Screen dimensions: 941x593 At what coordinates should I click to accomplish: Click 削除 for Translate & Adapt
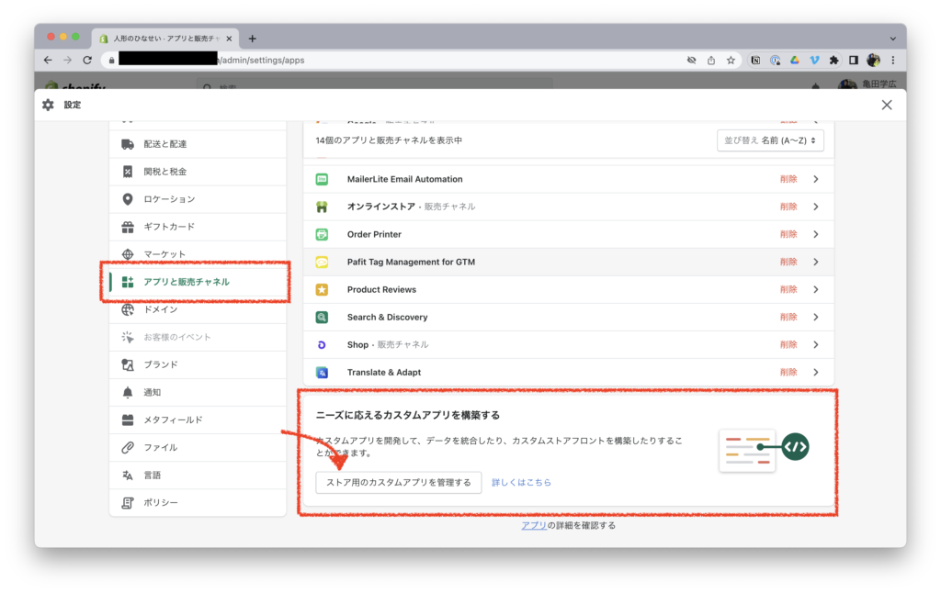pos(788,373)
